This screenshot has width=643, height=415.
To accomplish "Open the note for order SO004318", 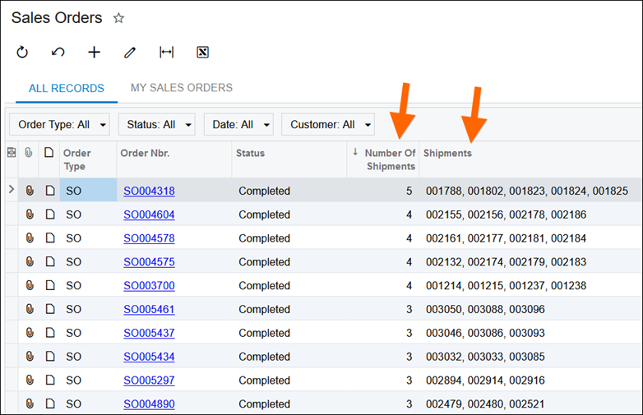I will (x=50, y=191).
